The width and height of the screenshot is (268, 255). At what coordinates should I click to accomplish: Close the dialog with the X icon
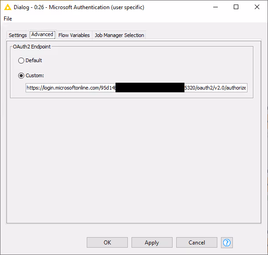point(257,7)
